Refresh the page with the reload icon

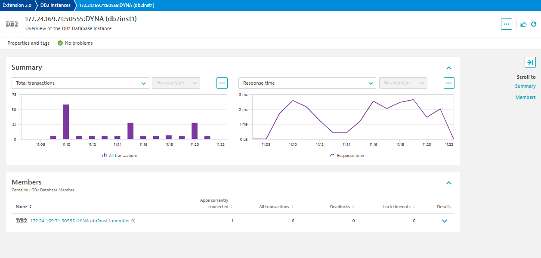tap(534, 24)
